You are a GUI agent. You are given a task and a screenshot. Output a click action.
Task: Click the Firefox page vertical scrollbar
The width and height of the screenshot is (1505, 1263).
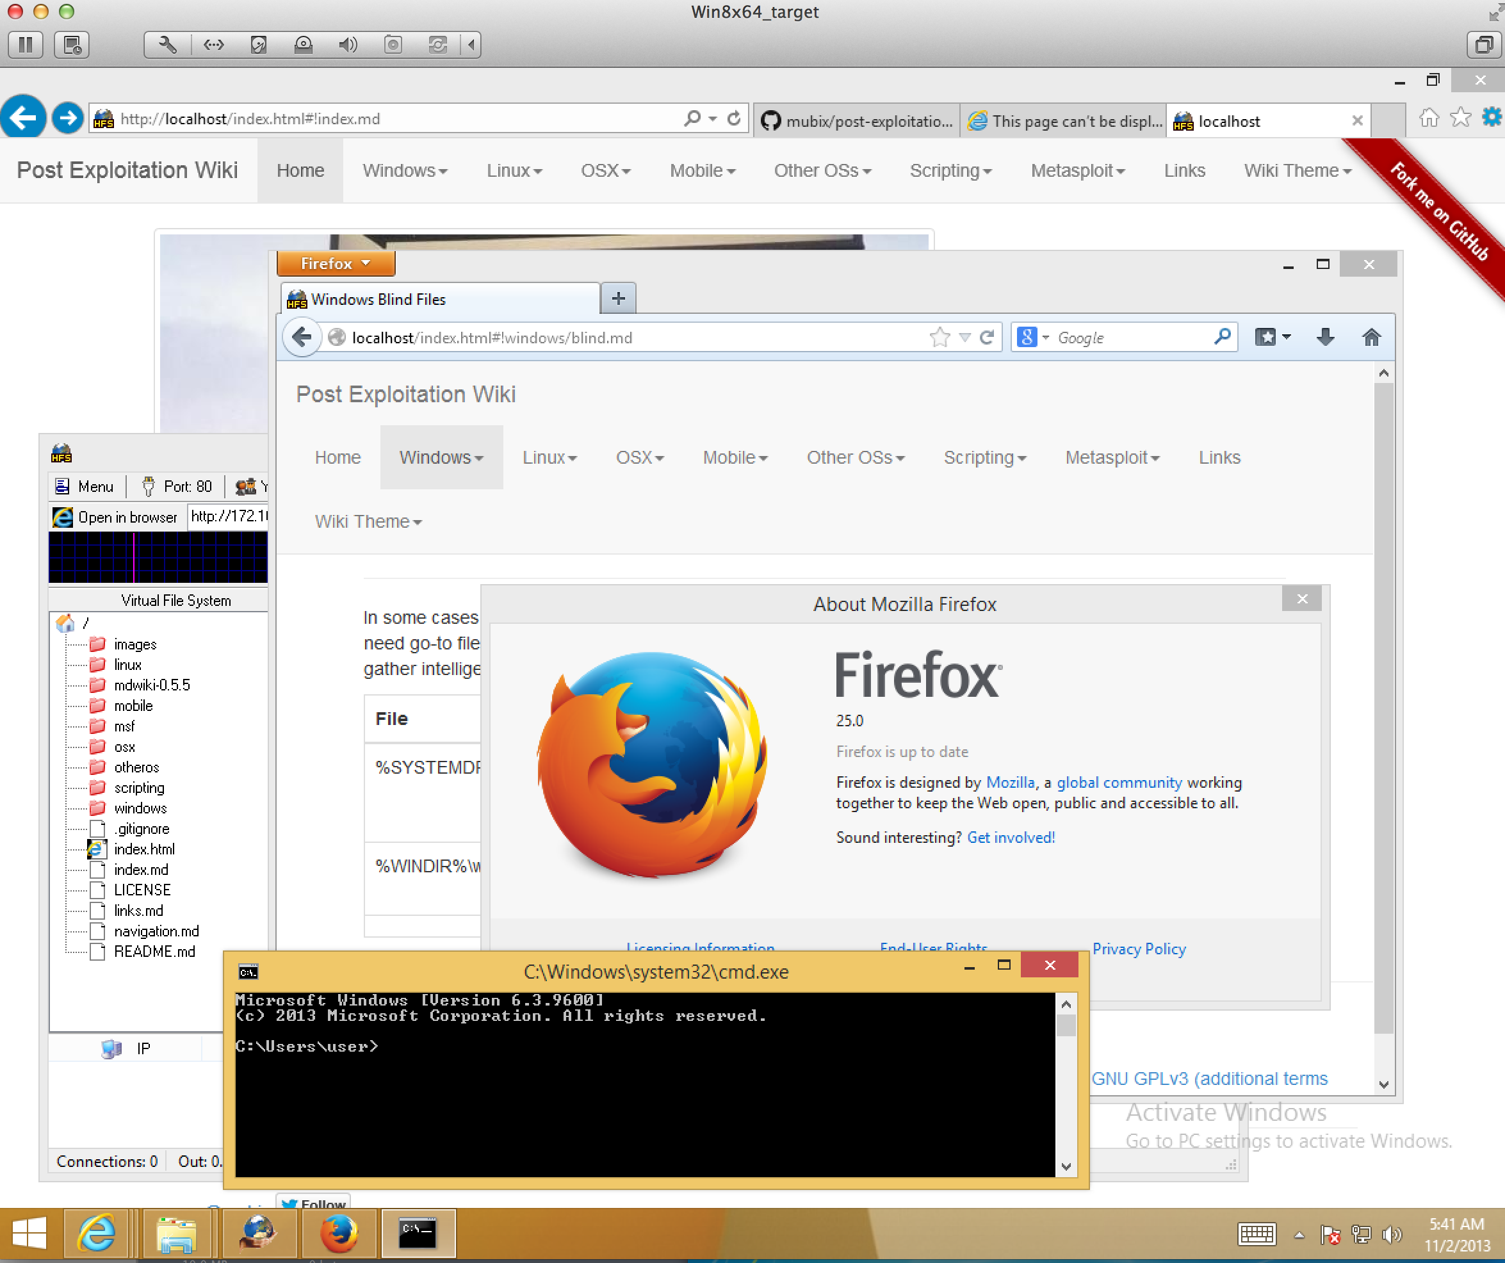coord(1383,729)
